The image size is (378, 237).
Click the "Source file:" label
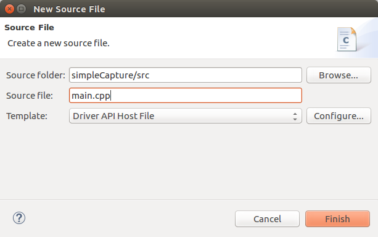(x=30, y=96)
